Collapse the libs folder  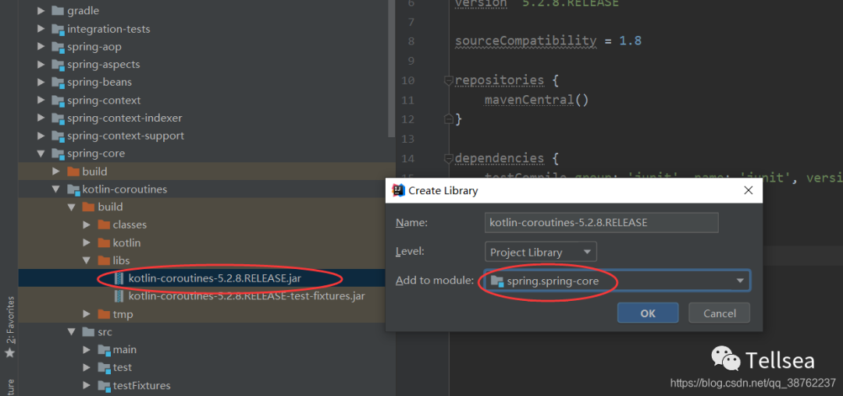pos(87,260)
